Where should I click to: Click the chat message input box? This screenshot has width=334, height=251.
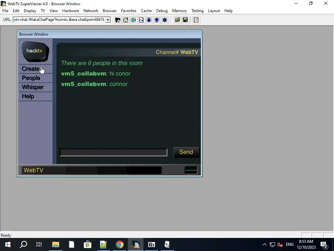[x=114, y=152]
